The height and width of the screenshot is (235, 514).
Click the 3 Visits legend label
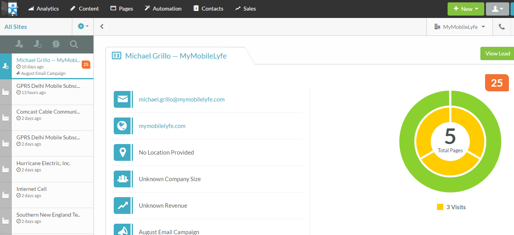(x=456, y=207)
